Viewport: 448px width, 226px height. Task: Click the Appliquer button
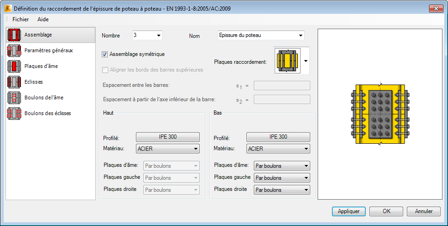(349, 211)
